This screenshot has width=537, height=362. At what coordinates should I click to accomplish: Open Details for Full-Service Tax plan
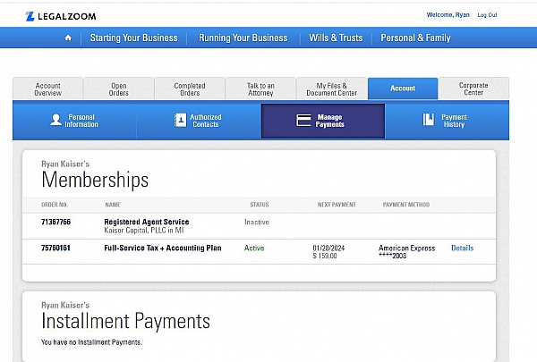tap(462, 248)
